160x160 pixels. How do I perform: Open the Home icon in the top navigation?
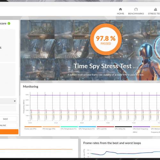(x=120, y=9)
